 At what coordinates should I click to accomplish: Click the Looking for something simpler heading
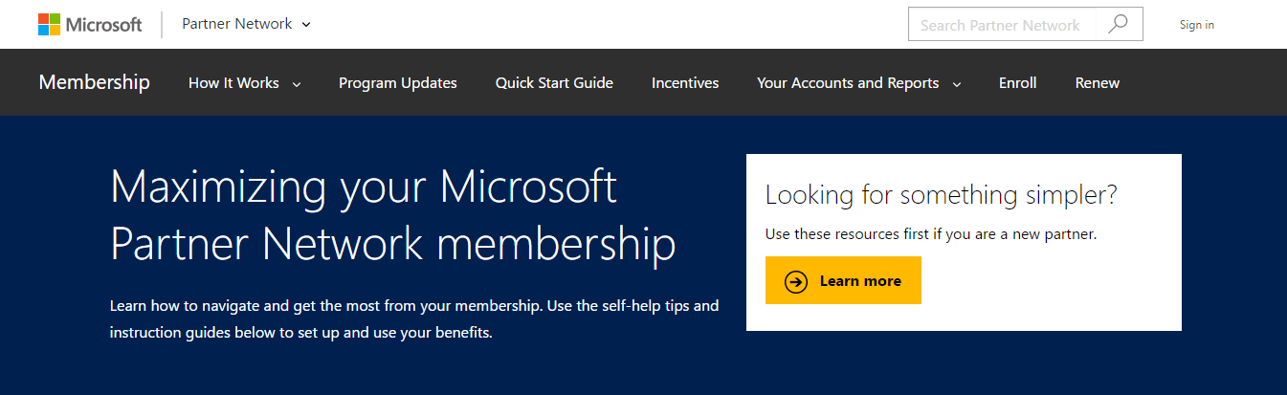coord(942,195)
